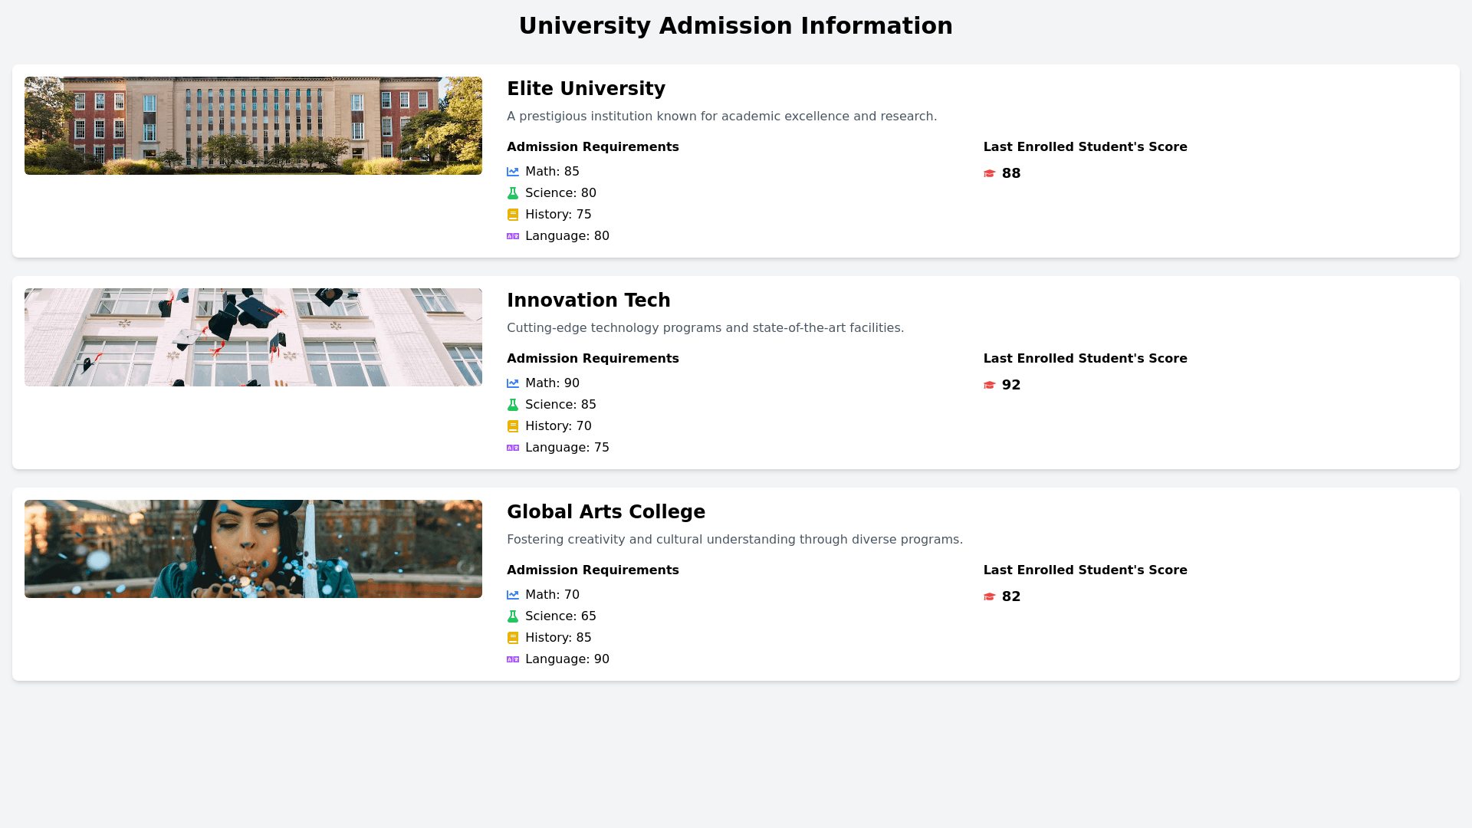Viewport: 1472px width, 828px height.
Task: Open the Innovation Tech graduation caps photo
Action: point(253,337)
